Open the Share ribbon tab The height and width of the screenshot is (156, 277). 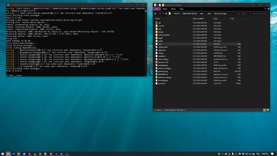pyautogui.click(x=173, y=9)
